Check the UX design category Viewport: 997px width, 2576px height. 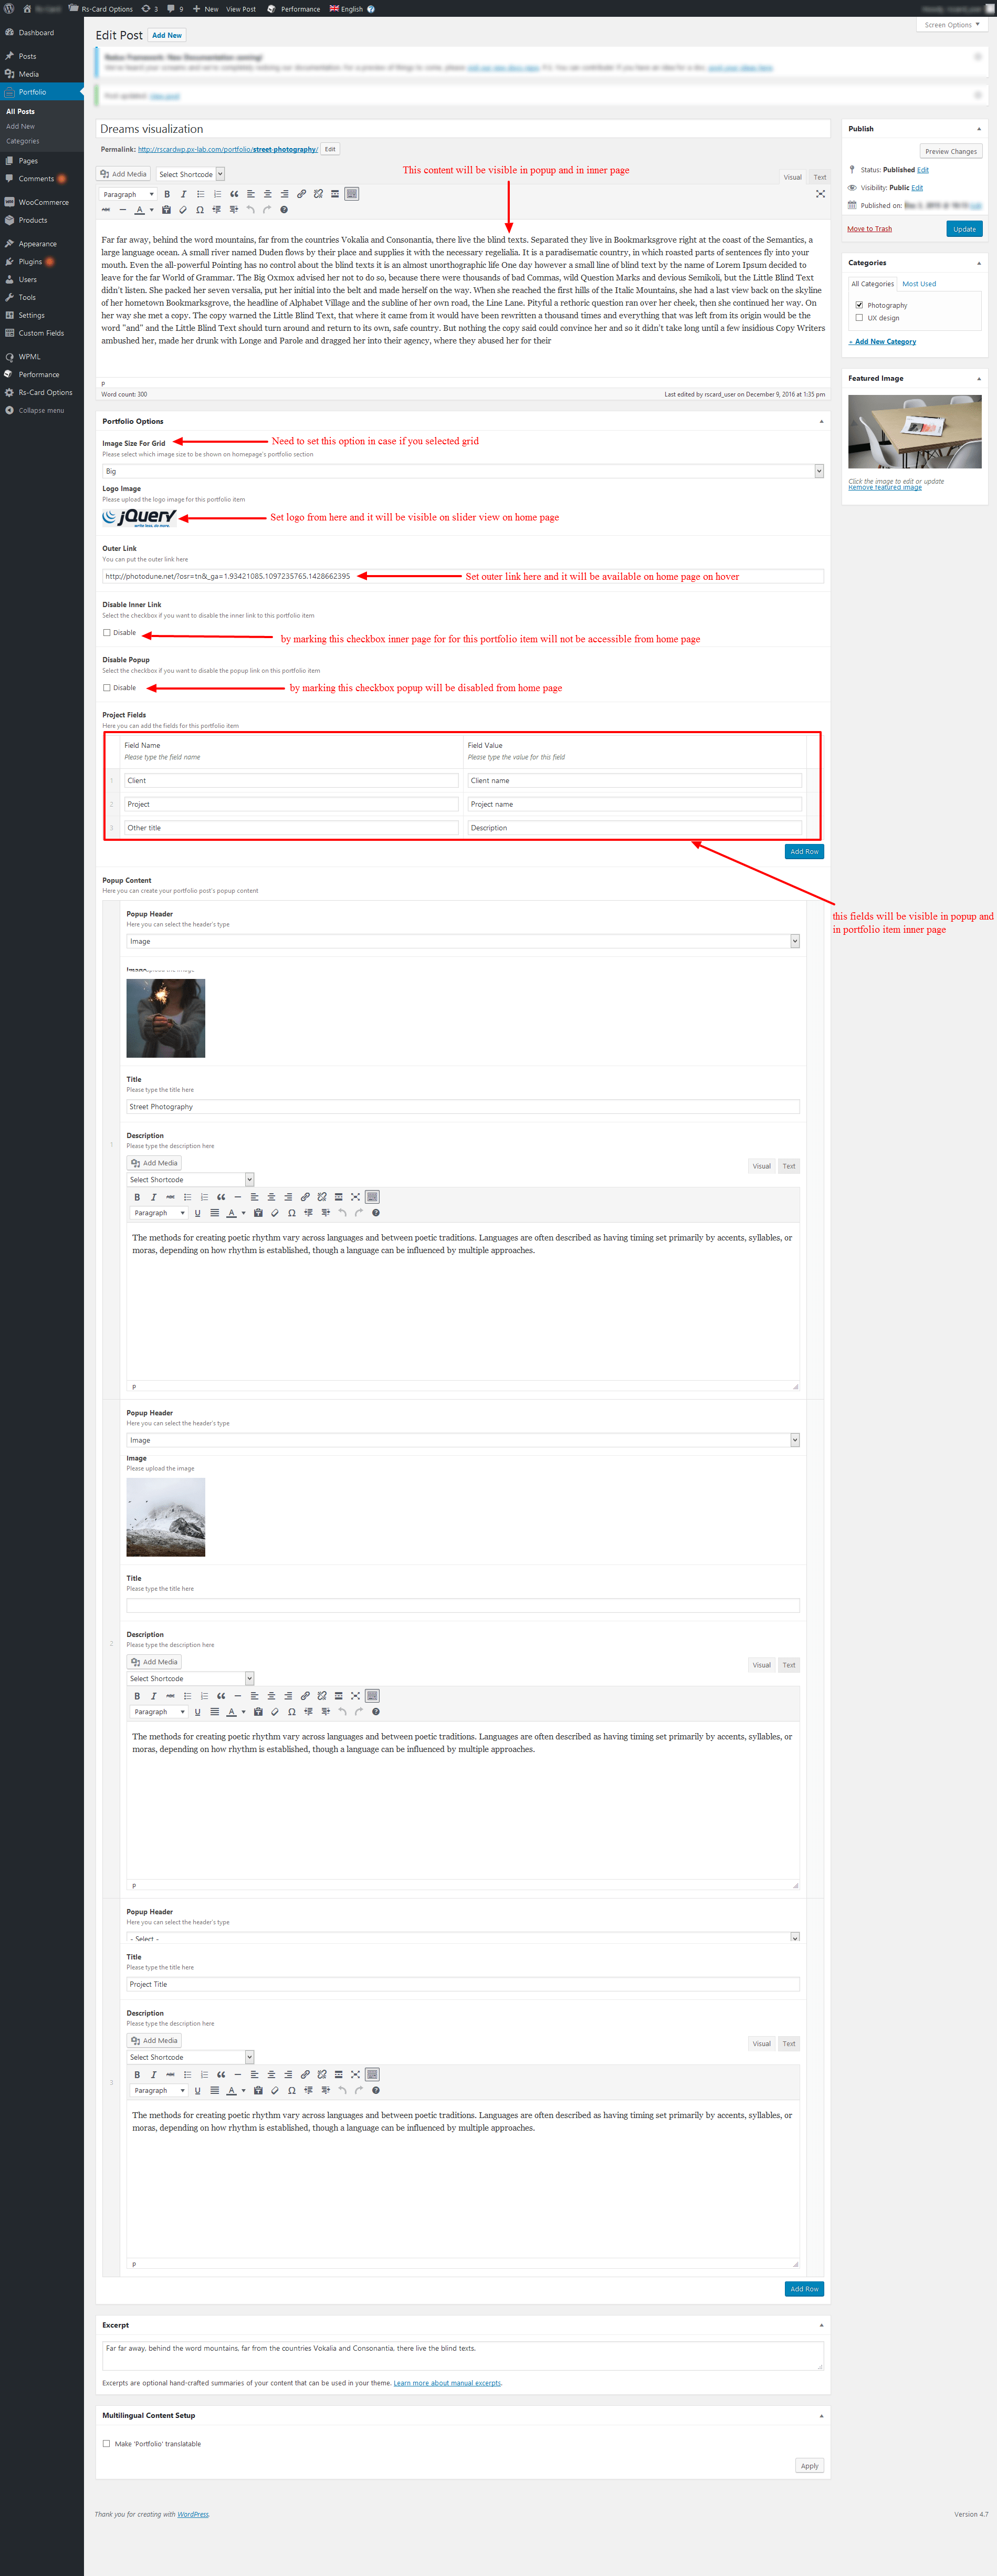point(859,318)
